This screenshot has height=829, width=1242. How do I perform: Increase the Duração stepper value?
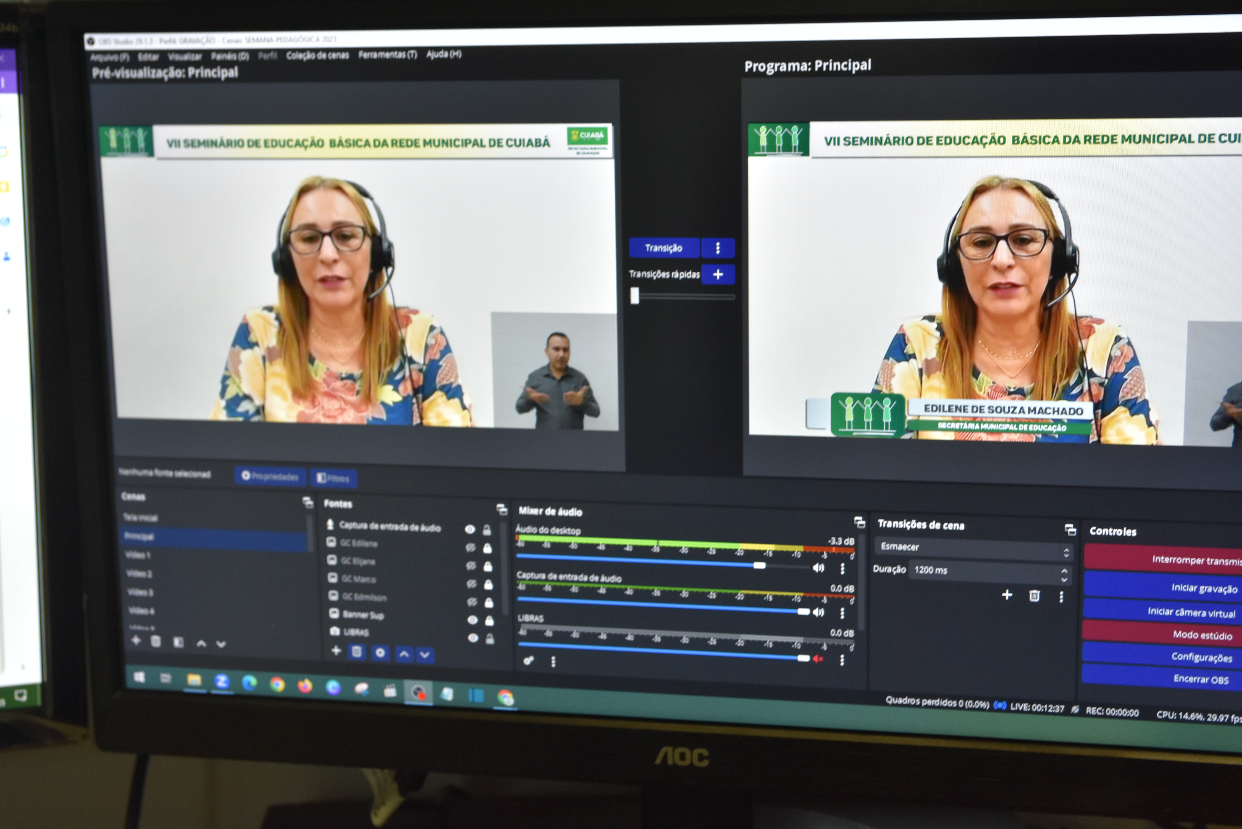[1064, 571]
